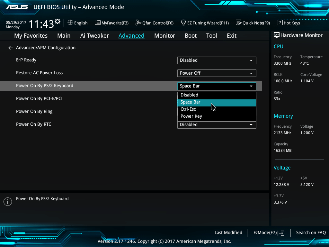Select Disabled in the open dropdown list
This screenshot has height=247, width=329.
217,95
